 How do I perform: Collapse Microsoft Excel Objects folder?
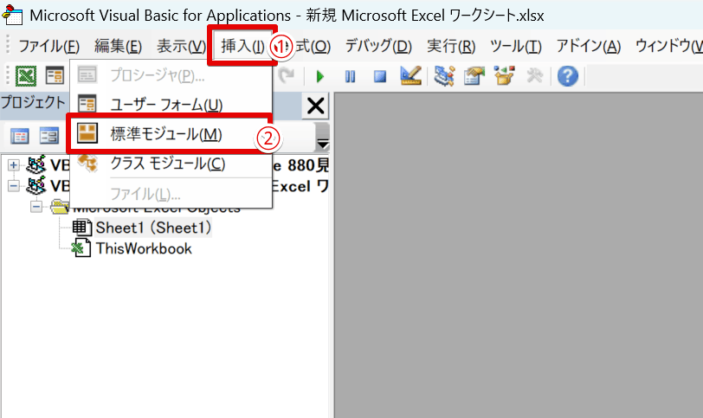click(36, 207)
